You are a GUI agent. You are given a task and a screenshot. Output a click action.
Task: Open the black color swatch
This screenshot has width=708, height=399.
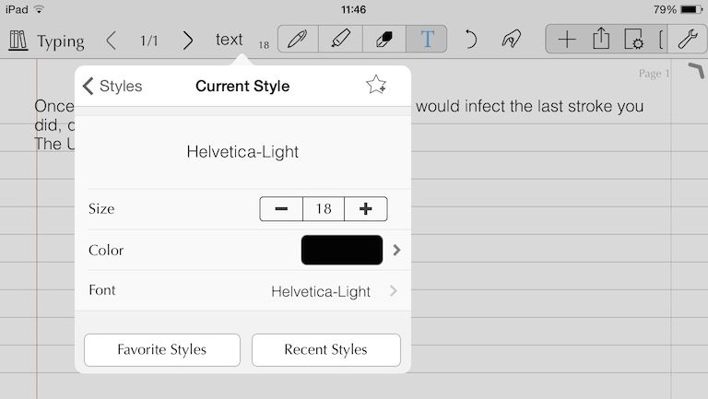point(342,250)
